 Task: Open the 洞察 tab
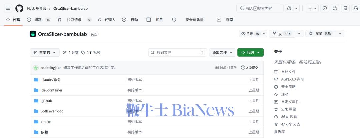[x=225, y=20]
